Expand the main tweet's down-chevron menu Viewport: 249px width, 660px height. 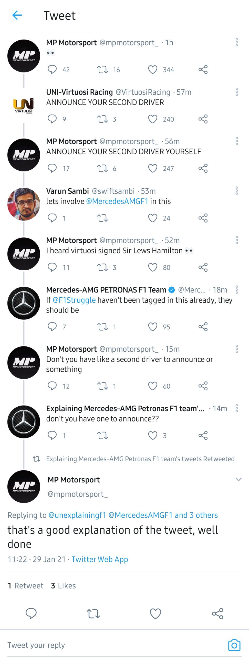238,479
